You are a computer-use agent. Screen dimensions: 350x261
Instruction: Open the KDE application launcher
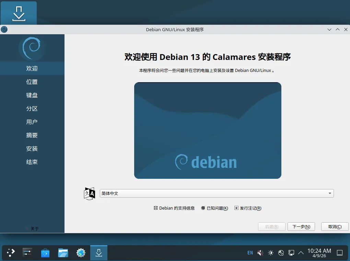[11, 253]
